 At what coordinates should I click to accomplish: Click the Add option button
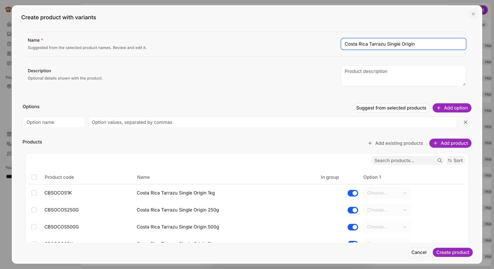tap(452, 108)
